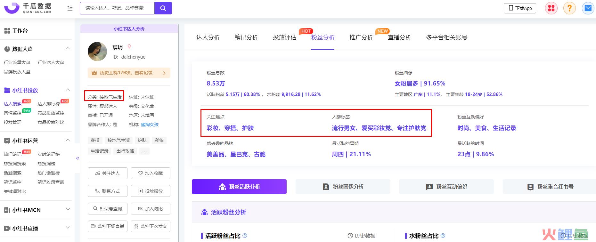The height and width of the screenshot is (242, 596).
Task: Click the 小红书运营 chart icon
Action: [x=7, y=141]
